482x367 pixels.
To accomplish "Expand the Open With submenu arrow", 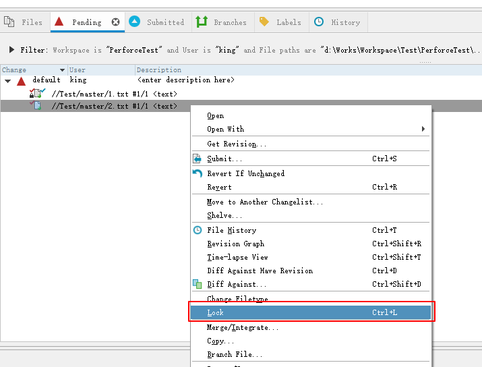I will (423, 129).
